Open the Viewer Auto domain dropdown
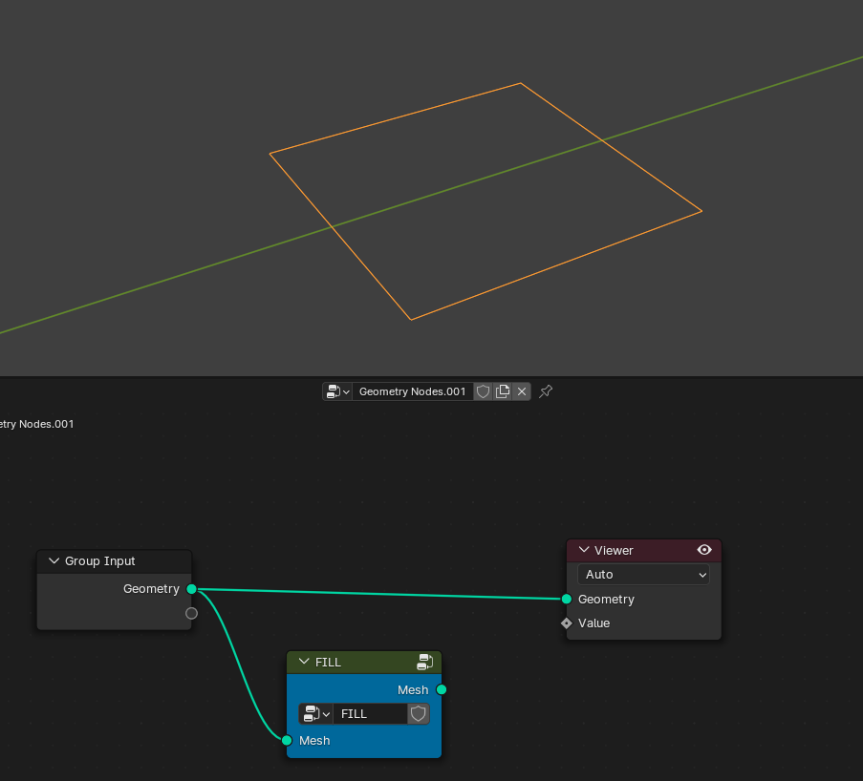Image resolution: width=863 pixels, height=781 pixels. click(x=643, y=574)
